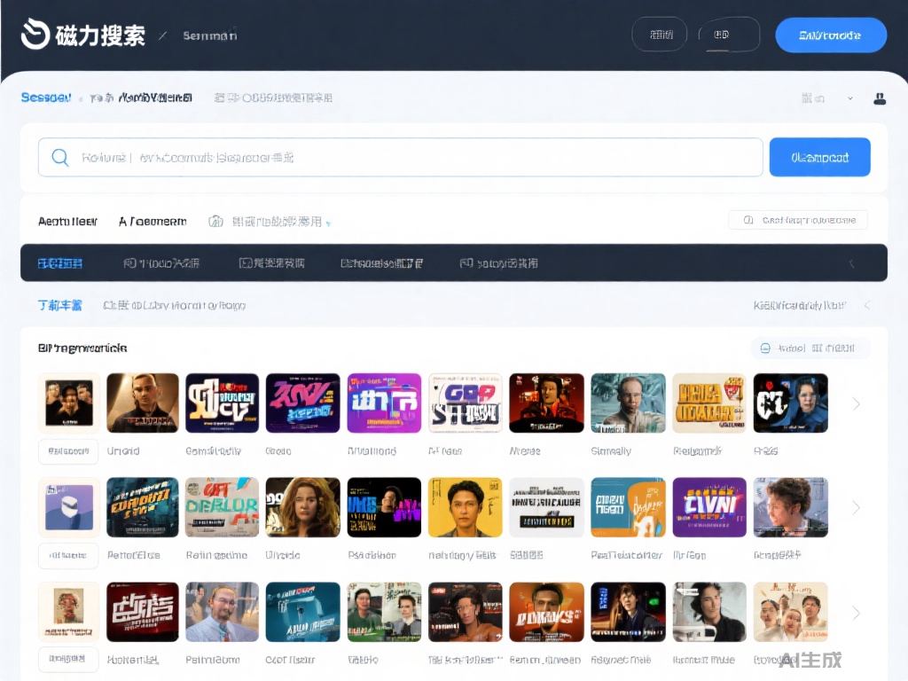Click the swirl logo icon beside 磁力搜索

point(35,35)
